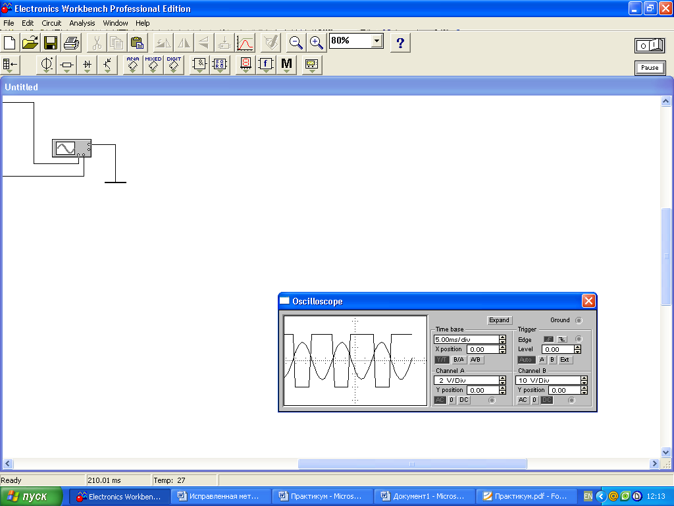Increase the Time base value with up arrow

click(x=503, y=337)
